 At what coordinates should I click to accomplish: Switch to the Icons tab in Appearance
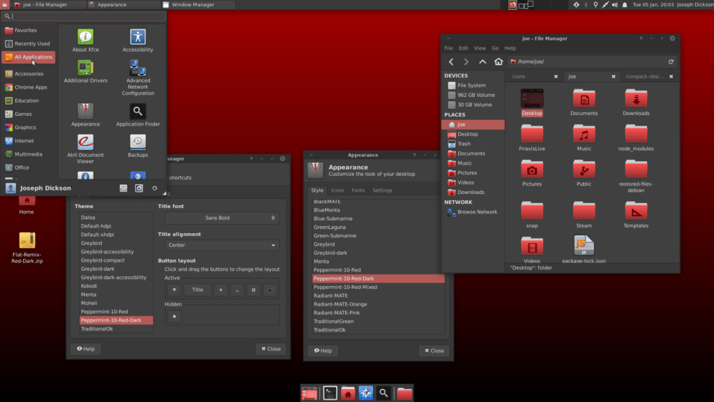(x=337, y=191)
